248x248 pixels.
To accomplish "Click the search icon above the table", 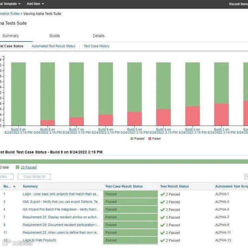I will click(x=246, y=177).
